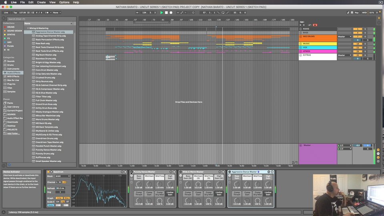Adjust Aggressive Dance Master Limiter Gain knob
The width and height of the screenshot is (384, 216).
click(268, 200)
